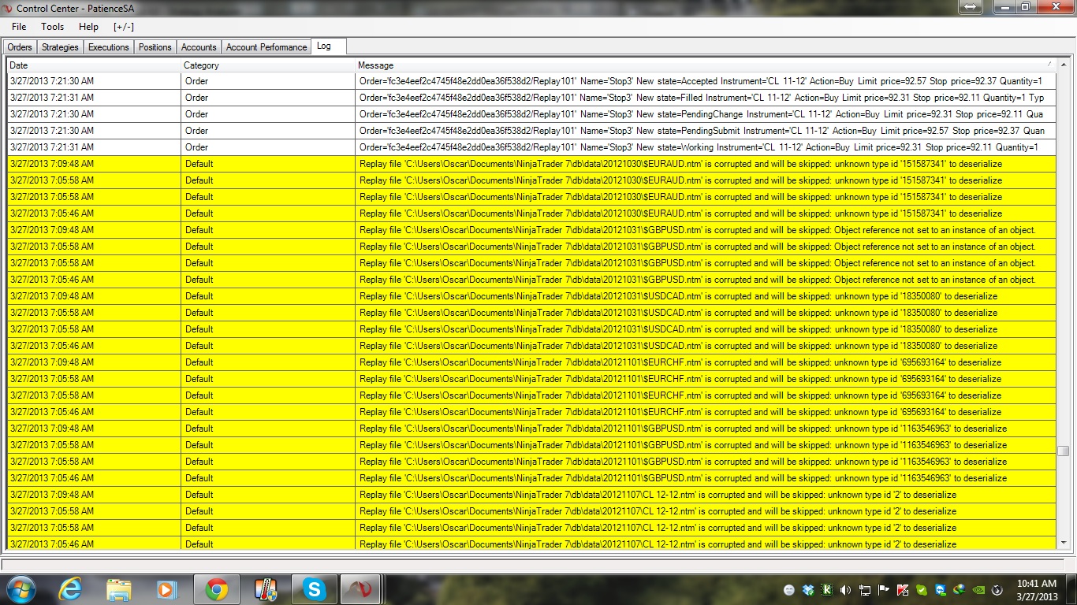Open the volume speaker control
Viewport: 1077px width, 605px height.
click(846, 590)
